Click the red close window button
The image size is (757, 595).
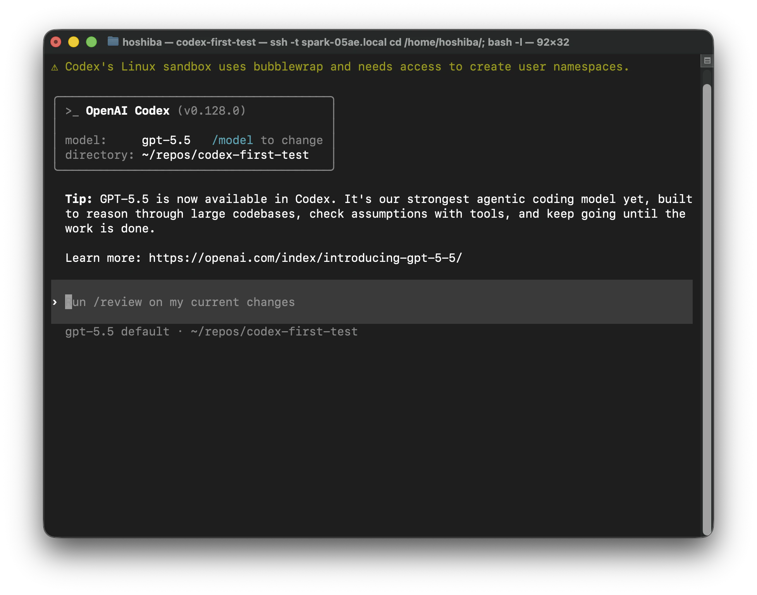[x=56, y=42]
